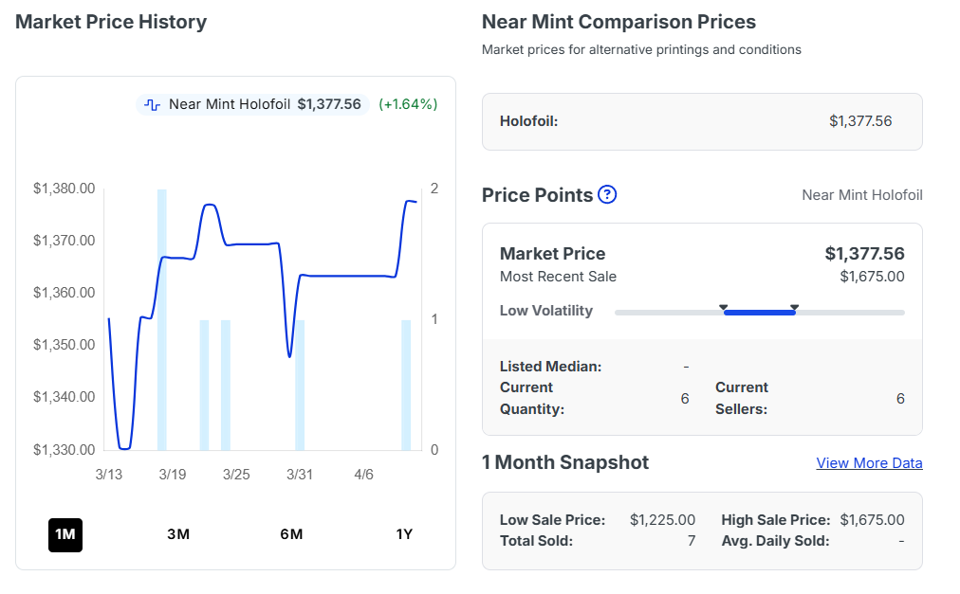This screenshot has width=960, height=594.
Task: Click the tallest volume bar near 3/19
Action: click(162, 319)
